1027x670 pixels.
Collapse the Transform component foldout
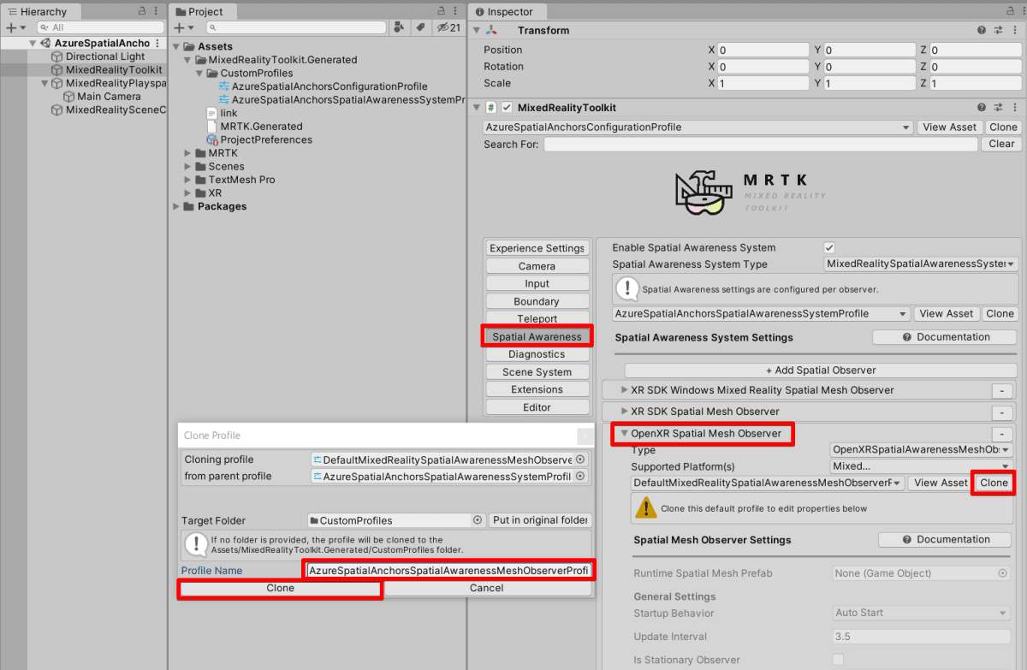tap(477, 30)
